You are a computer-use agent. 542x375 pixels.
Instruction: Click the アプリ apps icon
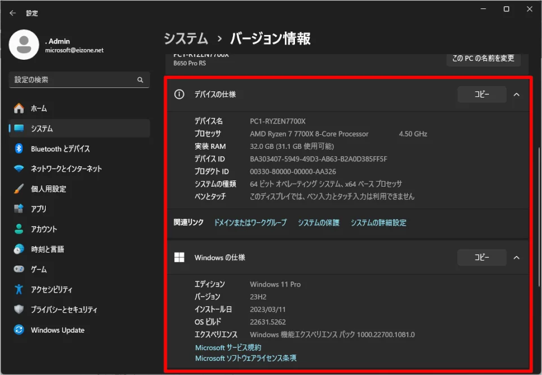[19, 209]
